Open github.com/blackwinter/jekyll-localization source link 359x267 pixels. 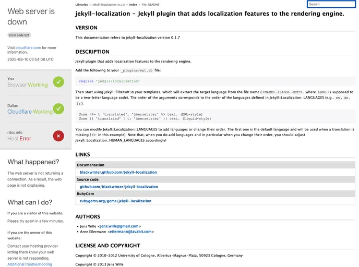(x=118, y=187)
